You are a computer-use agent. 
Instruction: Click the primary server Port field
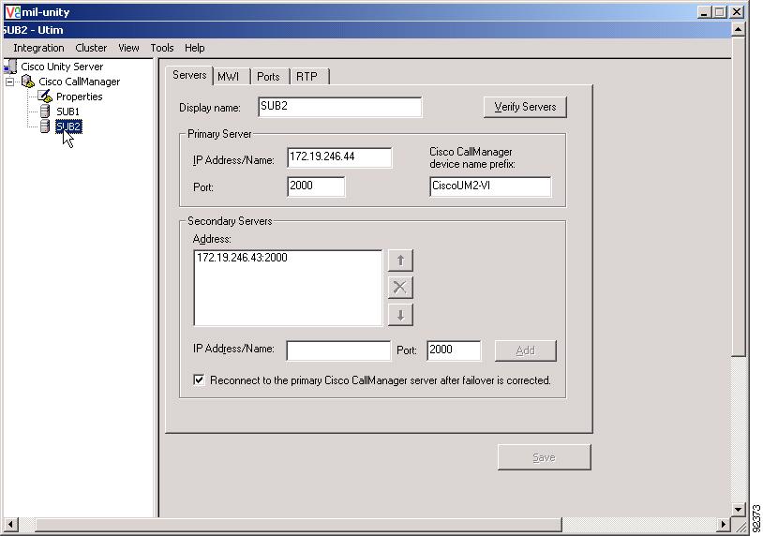pos(316,186)
